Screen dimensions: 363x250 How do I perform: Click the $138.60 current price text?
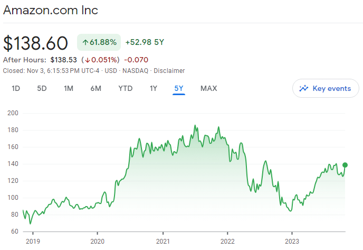[x=35, y=43]
